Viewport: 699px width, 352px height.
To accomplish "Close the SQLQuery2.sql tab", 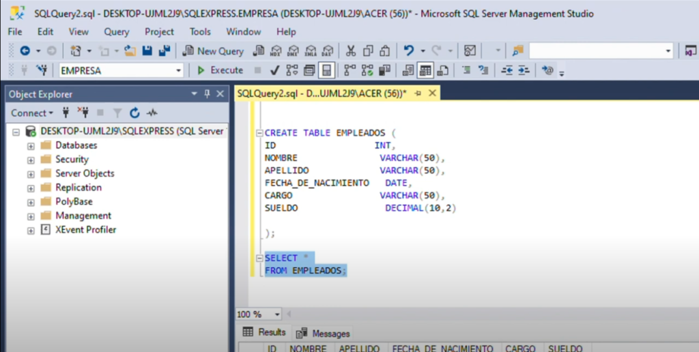I will pyautogui.click(x=432, y=93).
